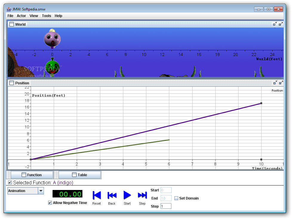Close the JMW application window
The image size is (292, 219).
(x=278, y=9)
